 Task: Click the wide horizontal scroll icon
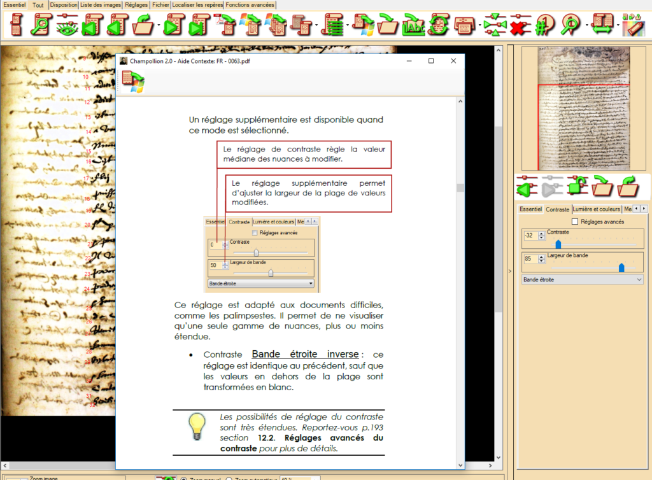pos(464,25)
